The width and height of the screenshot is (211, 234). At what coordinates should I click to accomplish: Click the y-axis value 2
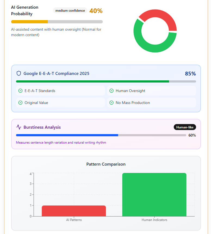click(x=31, y=195)
